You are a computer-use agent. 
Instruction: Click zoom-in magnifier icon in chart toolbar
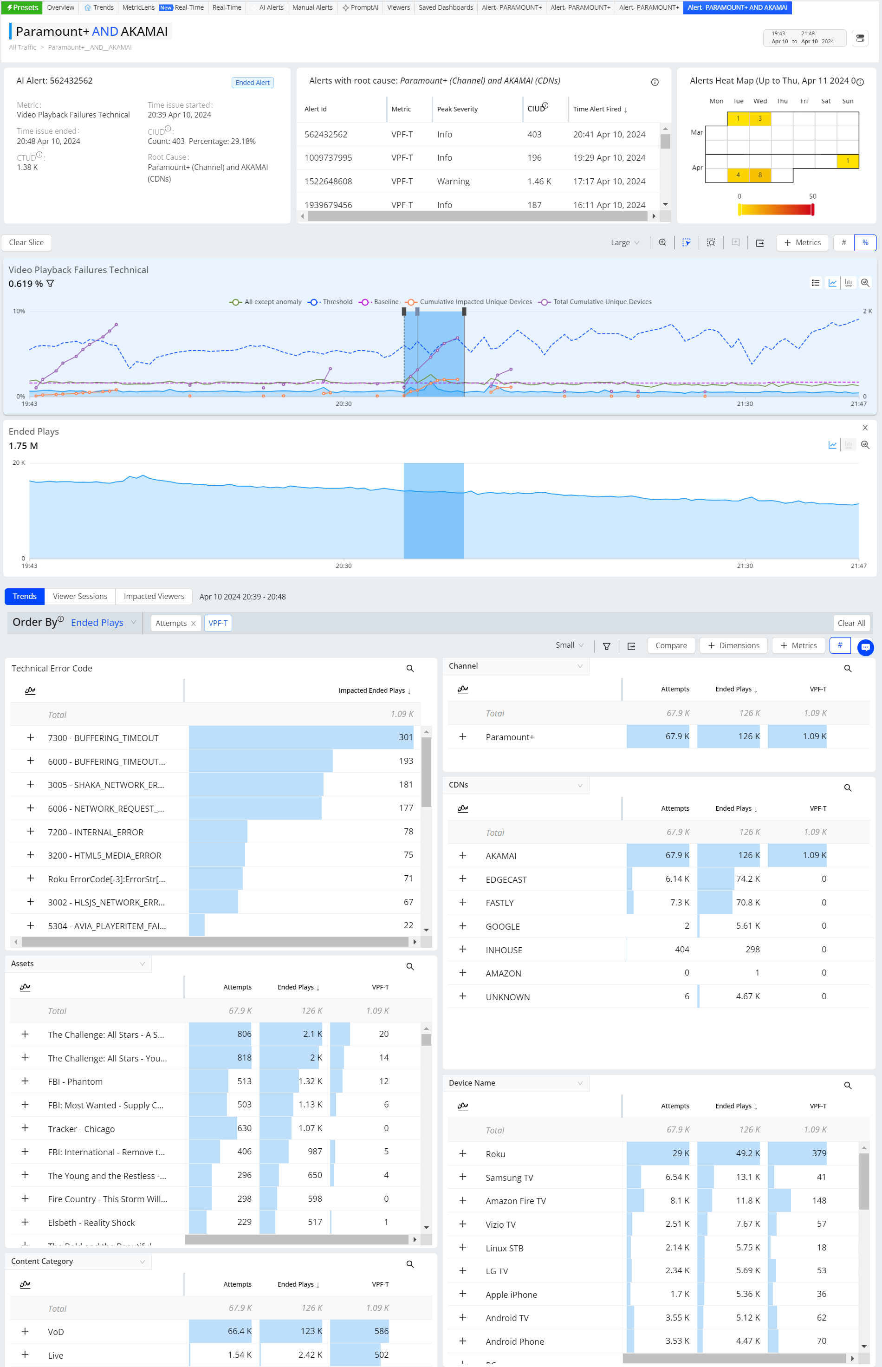point(662,242)
